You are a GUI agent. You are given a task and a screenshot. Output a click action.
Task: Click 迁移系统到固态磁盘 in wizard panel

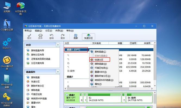(x=41, y=59)
